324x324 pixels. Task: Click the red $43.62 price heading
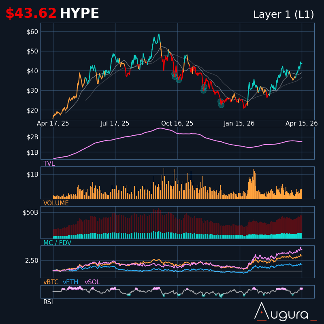click(31, 14)
